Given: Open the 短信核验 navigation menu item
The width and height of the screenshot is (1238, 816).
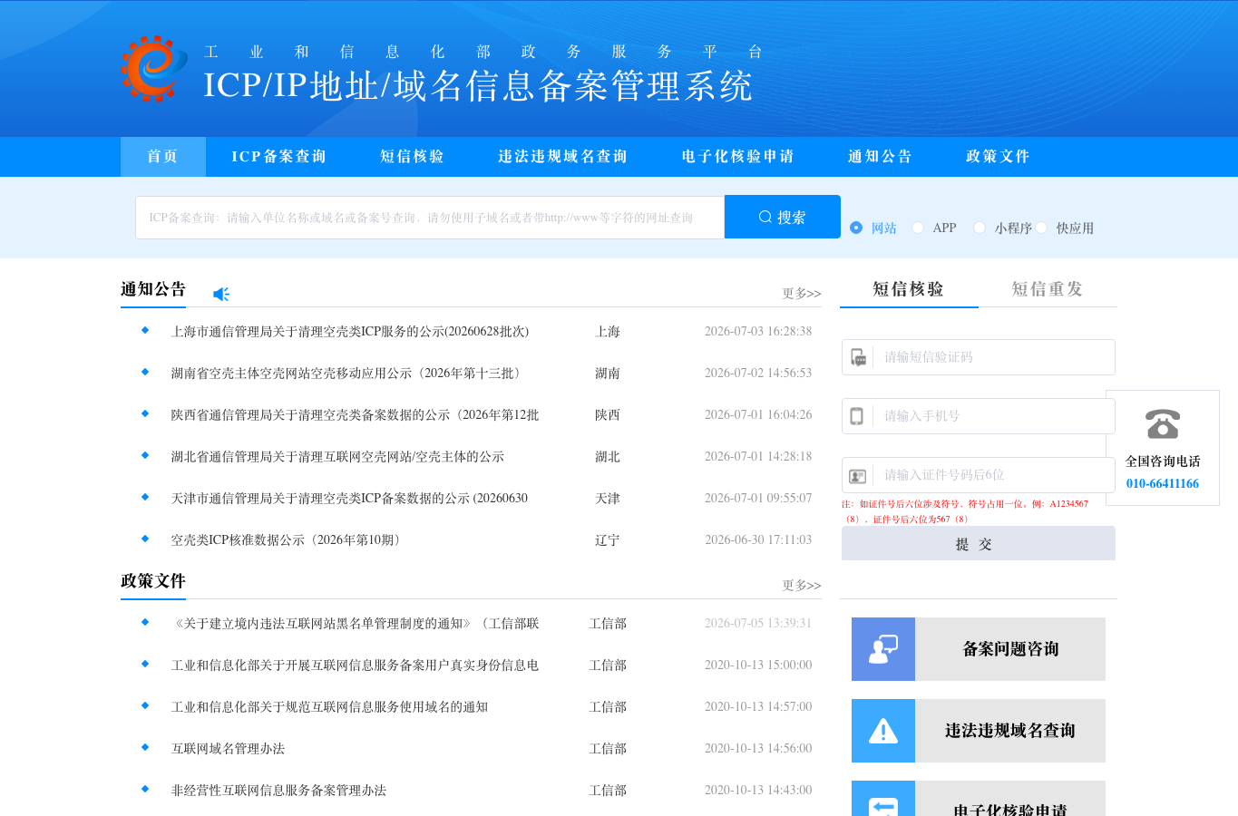Looking at the screenshot, I should [x=413, y=157].
